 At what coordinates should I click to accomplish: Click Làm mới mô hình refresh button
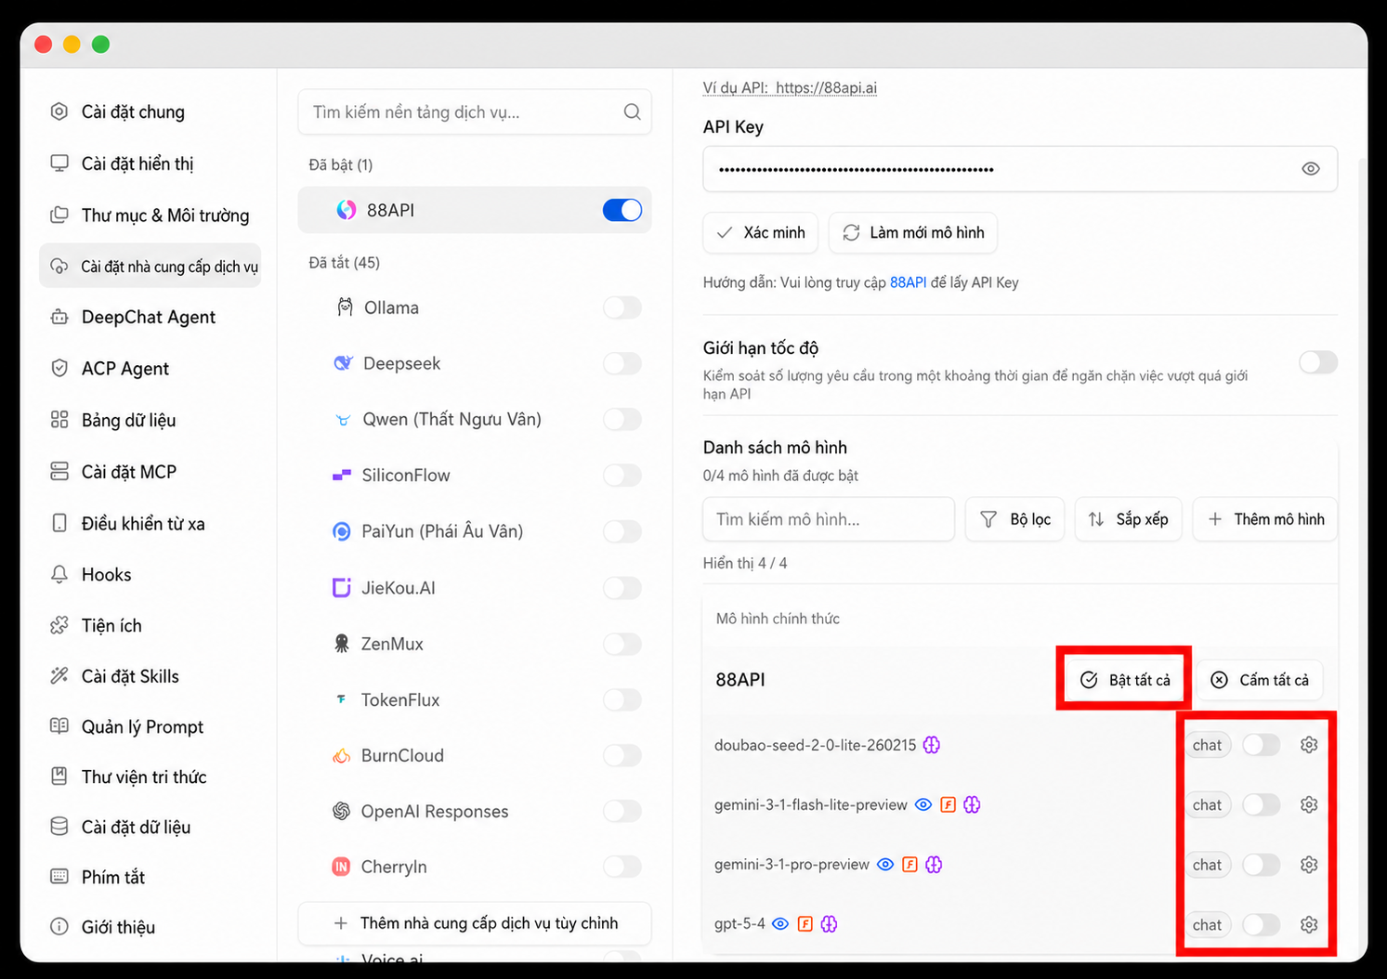[x=913, y=232]
